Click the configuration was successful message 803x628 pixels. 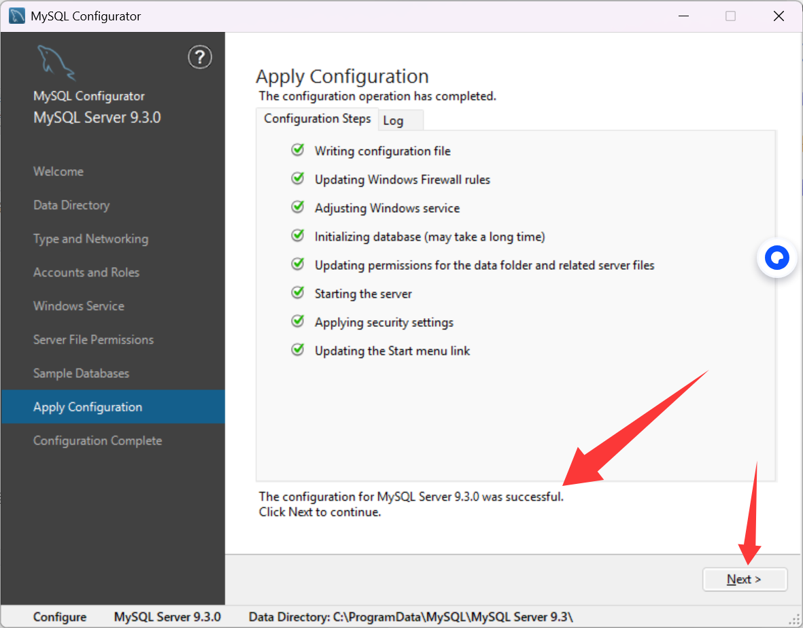click(x=411, y=496)
